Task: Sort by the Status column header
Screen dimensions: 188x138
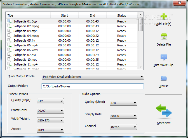Action: [122, 15]
